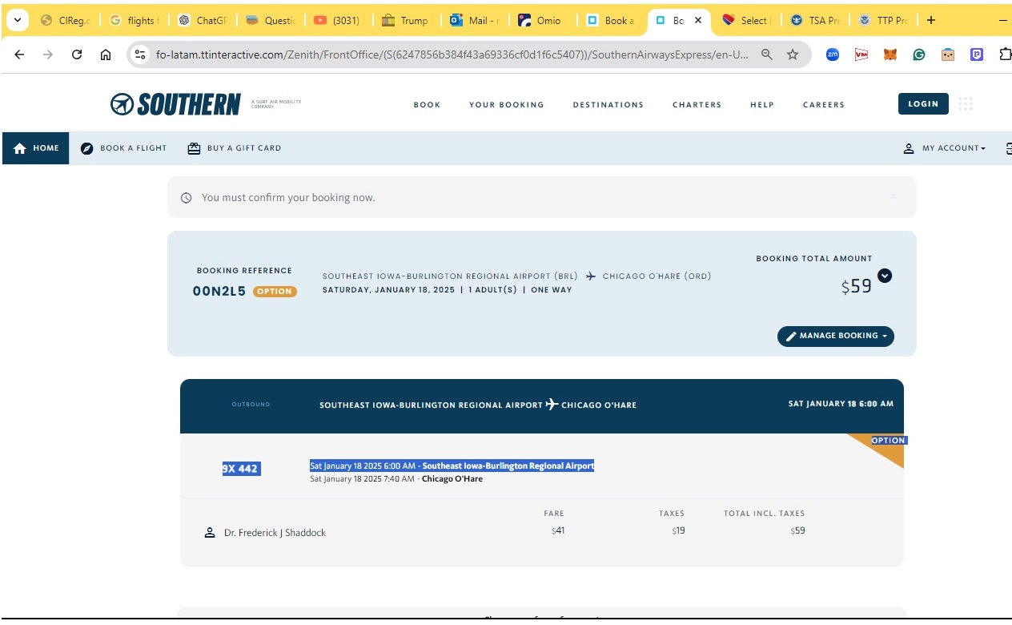Open the My Account dropdown
1012x625 pixels.
pyautogui.click(x=945, y=148)
